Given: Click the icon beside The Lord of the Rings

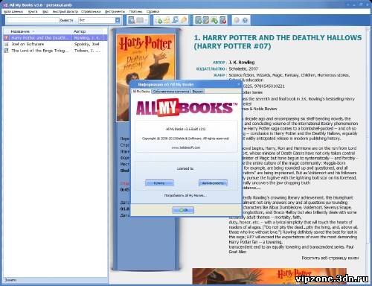Looking at the screenshot, I should (x=7, y=51).
